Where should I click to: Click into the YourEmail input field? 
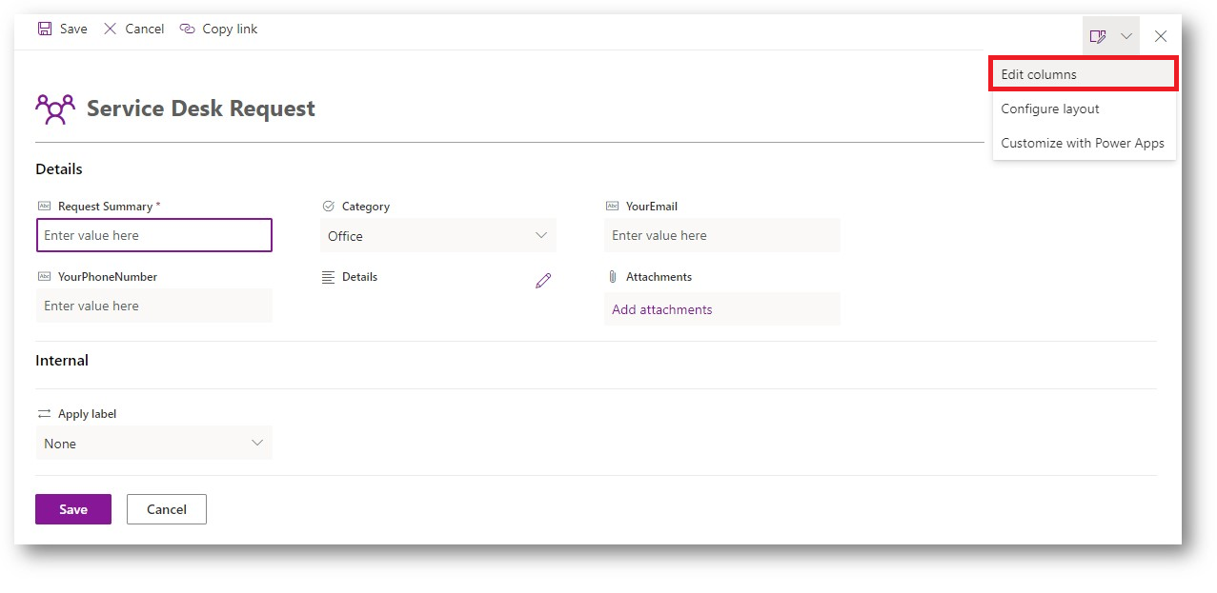point(721,235)
